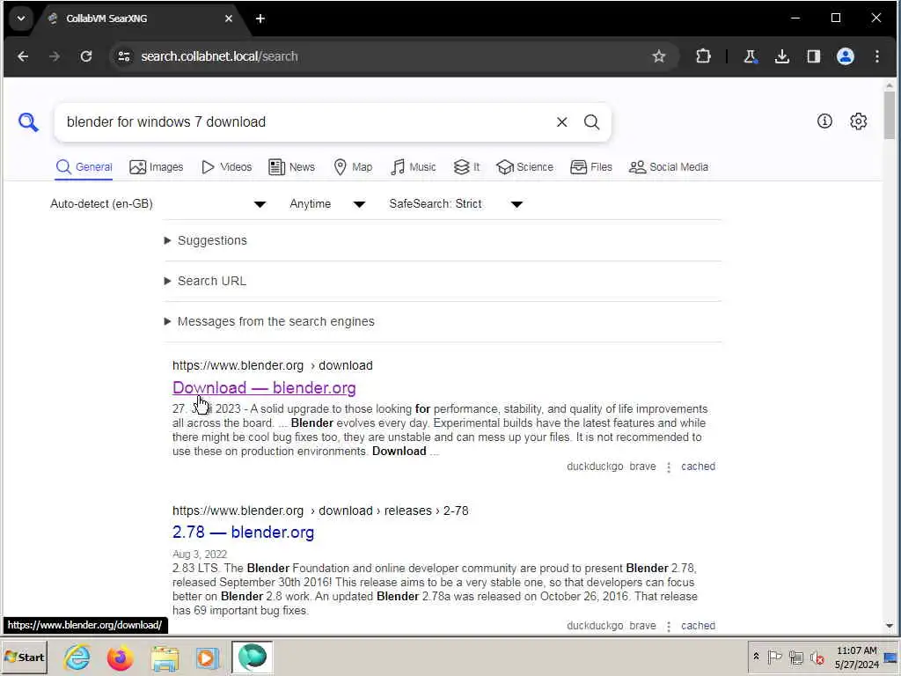
Task: Open Windows Media Player from taskbar
Action: (207, 658)
